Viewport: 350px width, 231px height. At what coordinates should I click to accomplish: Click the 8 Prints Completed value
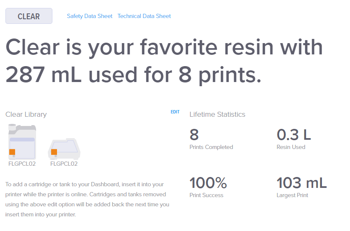(194, 135)
